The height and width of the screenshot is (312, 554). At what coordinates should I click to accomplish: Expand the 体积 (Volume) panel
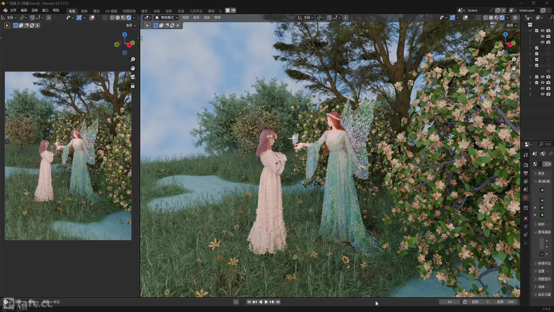[x=541, y=224]
